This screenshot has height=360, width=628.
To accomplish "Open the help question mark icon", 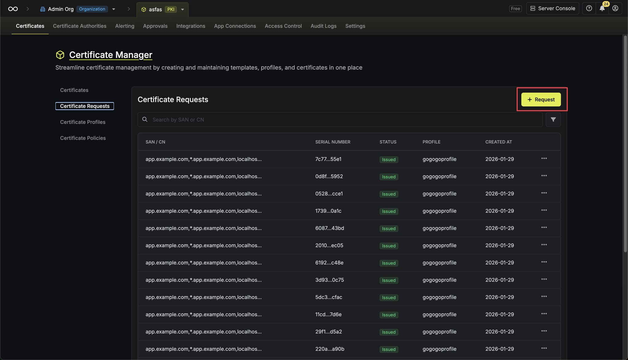I will coord(589,9).
